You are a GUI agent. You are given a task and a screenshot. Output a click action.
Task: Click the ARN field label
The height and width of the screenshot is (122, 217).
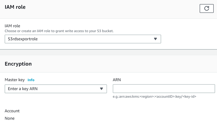[117, 80]
